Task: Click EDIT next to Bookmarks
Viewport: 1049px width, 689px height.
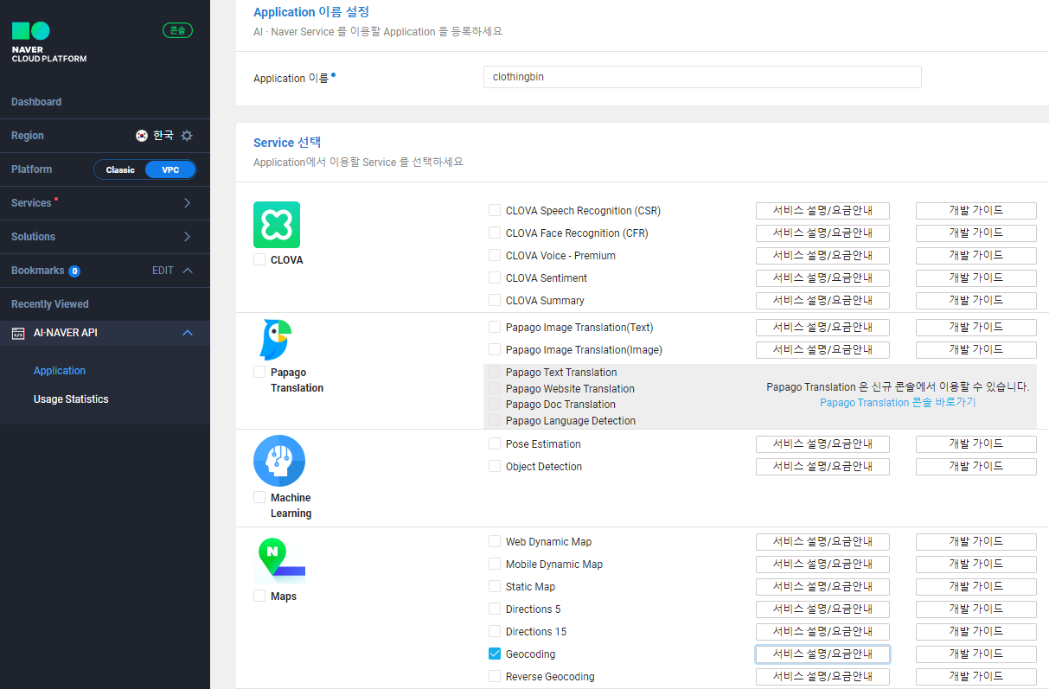Action: tap(163, 271)
